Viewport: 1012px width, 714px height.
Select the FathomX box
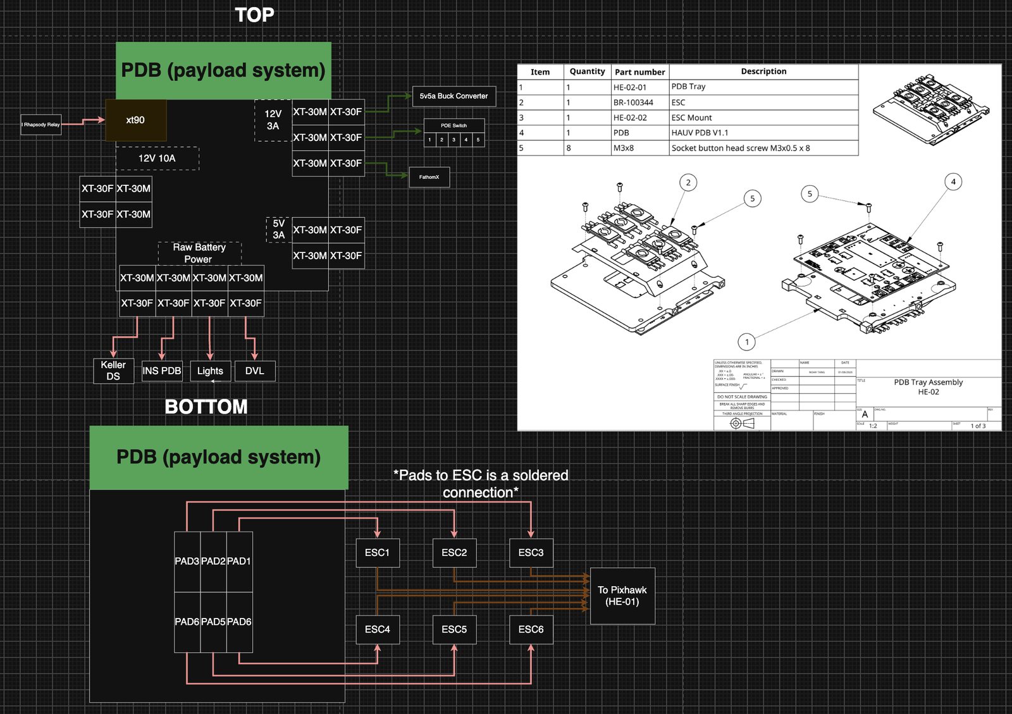point(429,177)
